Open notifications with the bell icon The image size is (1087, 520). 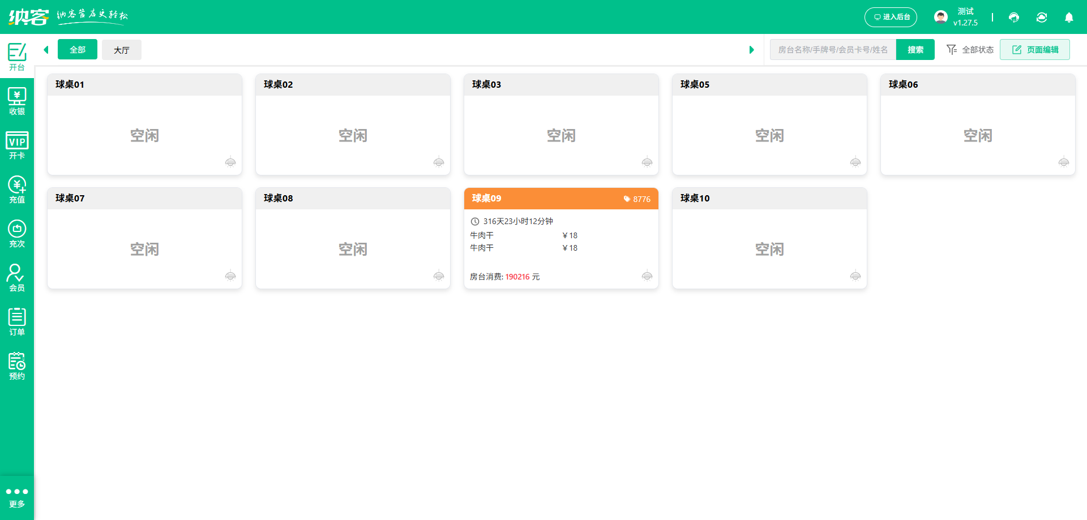click(1069, 18)
